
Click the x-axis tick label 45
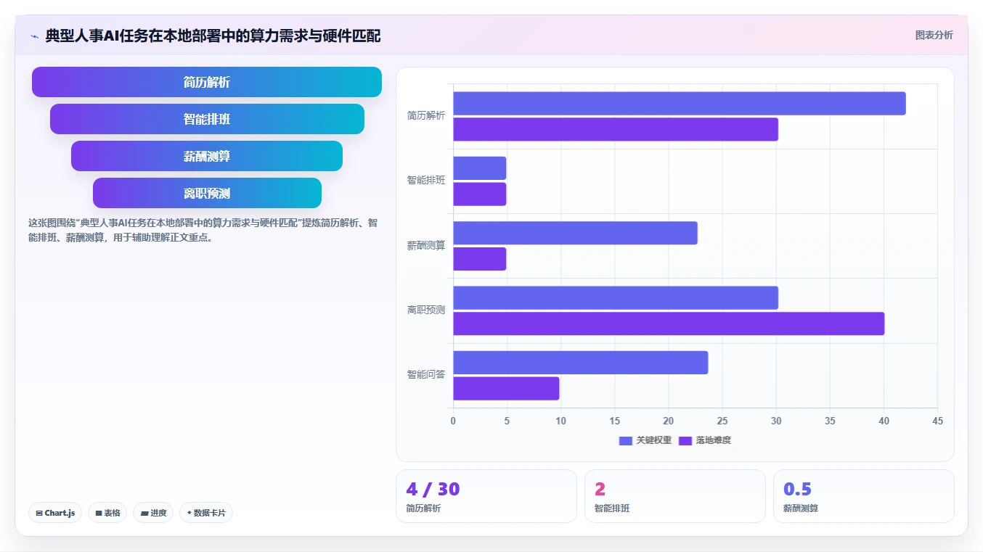[x=937, y=421]
